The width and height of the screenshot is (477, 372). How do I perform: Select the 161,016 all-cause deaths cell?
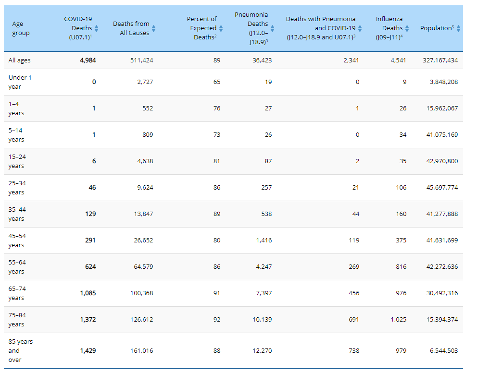point(141,351)
